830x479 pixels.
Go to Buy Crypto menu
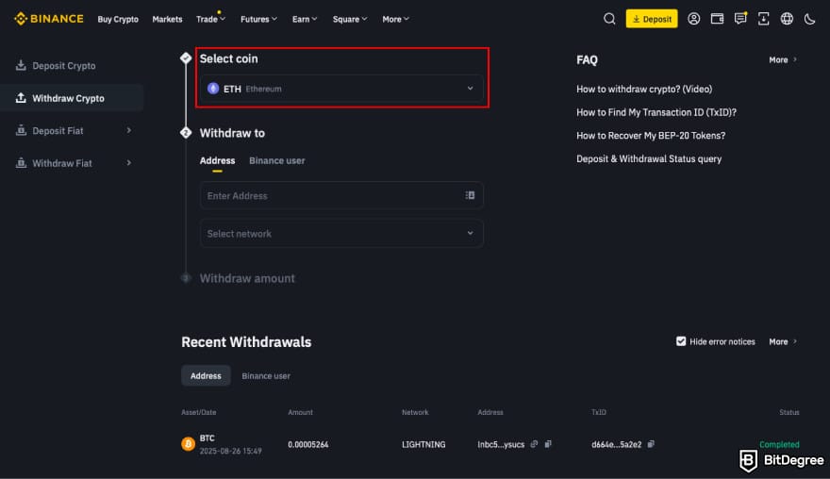click(x=118, y=19)
